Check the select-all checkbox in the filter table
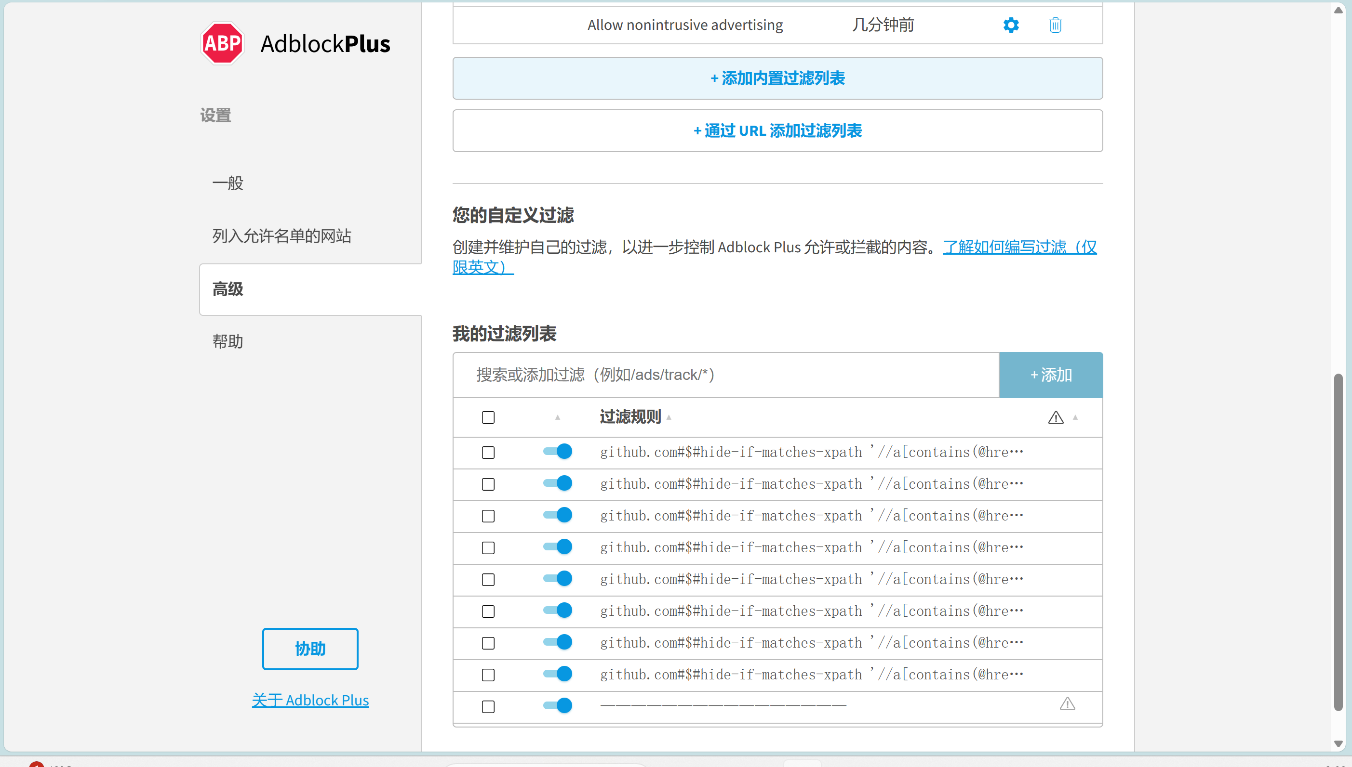 click(488, 416)
